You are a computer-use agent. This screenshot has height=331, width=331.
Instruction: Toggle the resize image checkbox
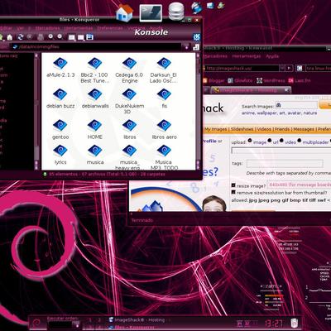click(233, 185)
